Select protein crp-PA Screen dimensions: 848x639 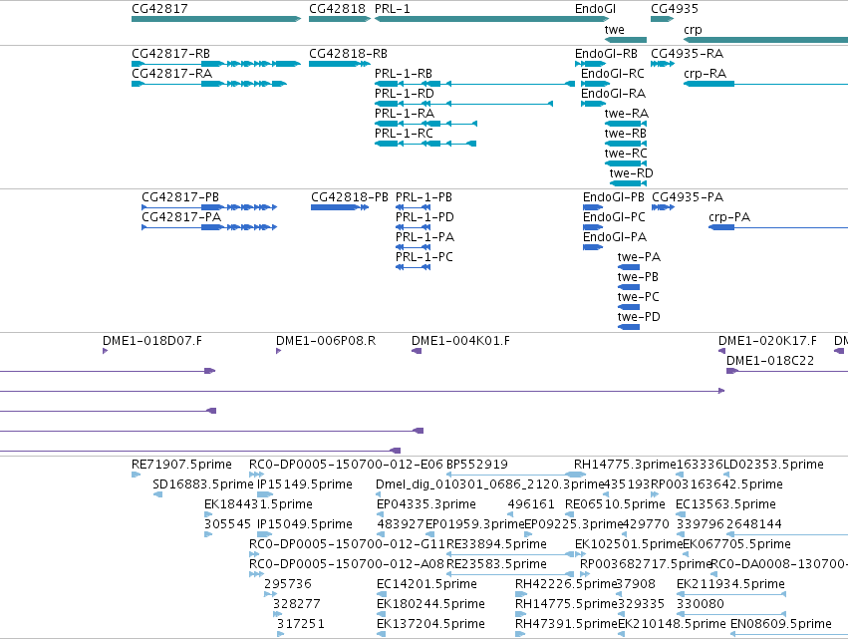tap(778, 227)
